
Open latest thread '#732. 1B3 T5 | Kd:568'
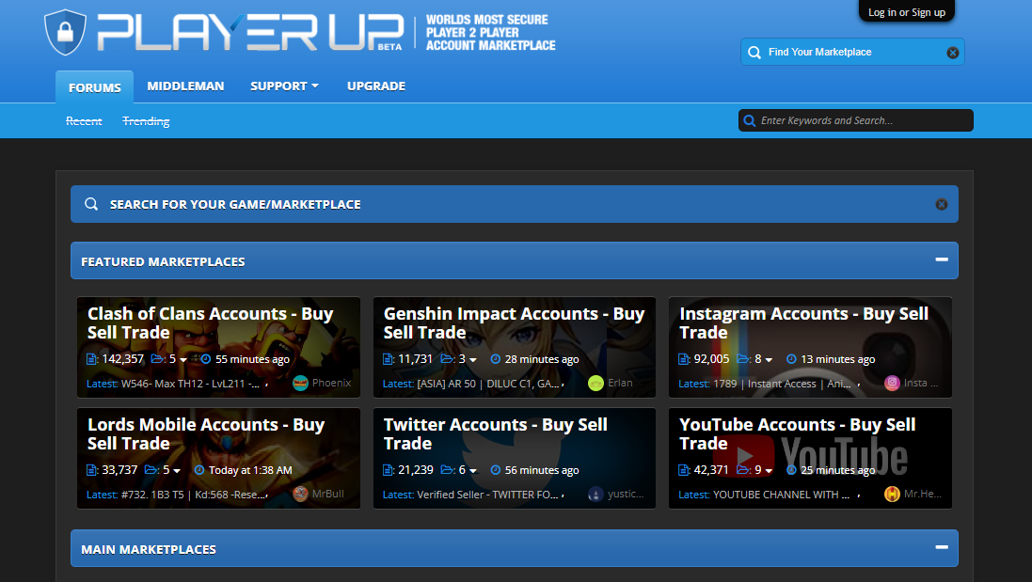click(194, 495)
